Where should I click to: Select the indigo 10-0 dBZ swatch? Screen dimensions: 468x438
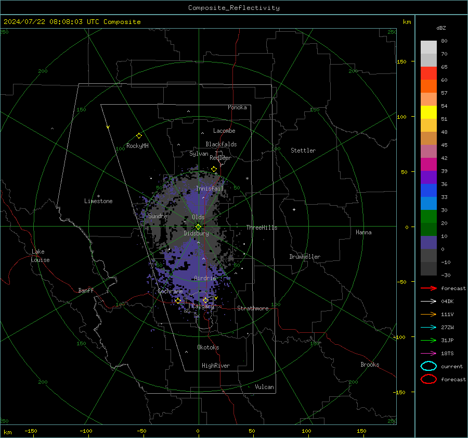point(428,243)
